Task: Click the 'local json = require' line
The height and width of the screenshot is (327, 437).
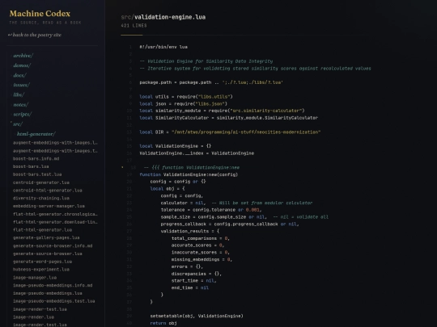Action: pos(184,103)
